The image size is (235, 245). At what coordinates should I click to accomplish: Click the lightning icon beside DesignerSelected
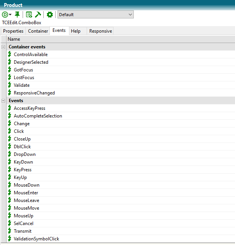point(10,62)
